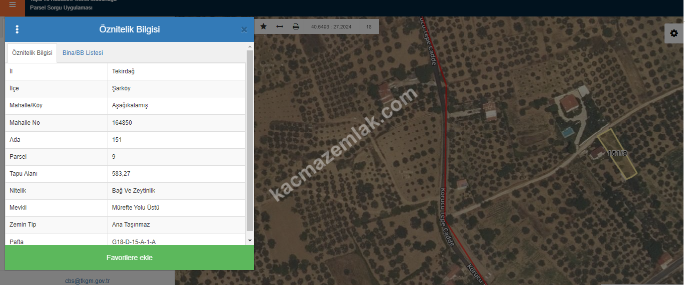Click the print map icon
685x285 pixels.
(296, 26)
